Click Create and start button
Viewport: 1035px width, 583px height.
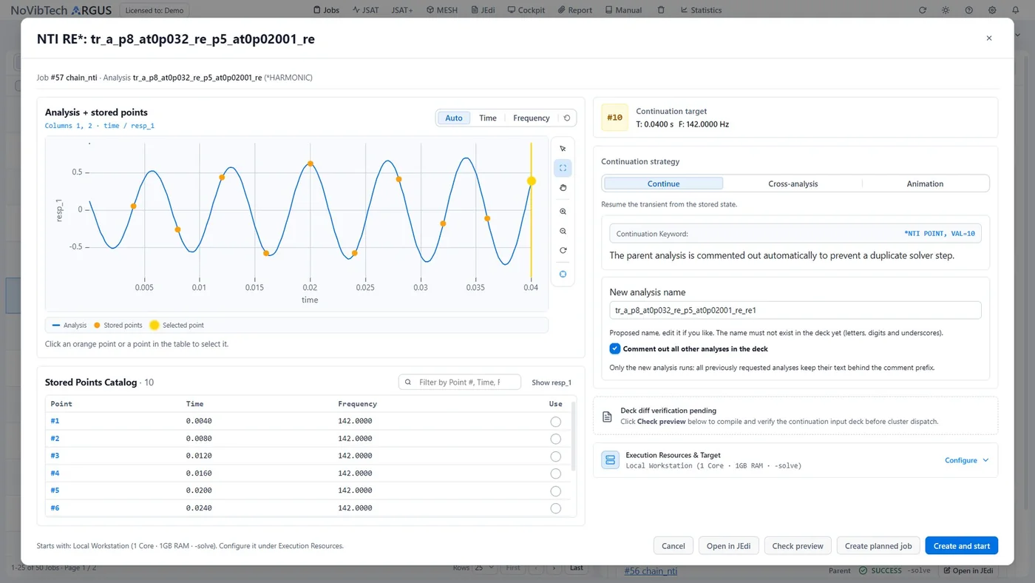coord(962,546)
